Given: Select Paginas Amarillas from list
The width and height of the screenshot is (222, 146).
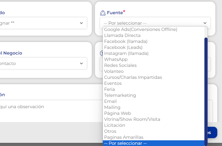Looking at the screenshot, I should pyautogui.click(x=124, y=137).
